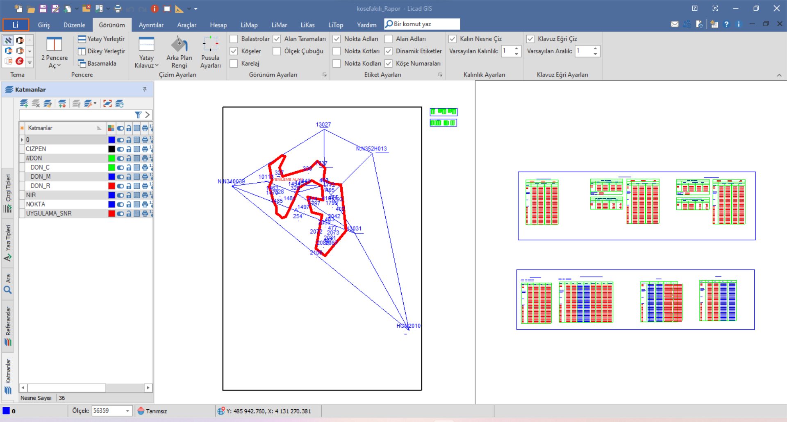This screenshot has width=787, height=422.
Task: Click the coordinate globe icon in the status bar
Action: coord(221,411)
